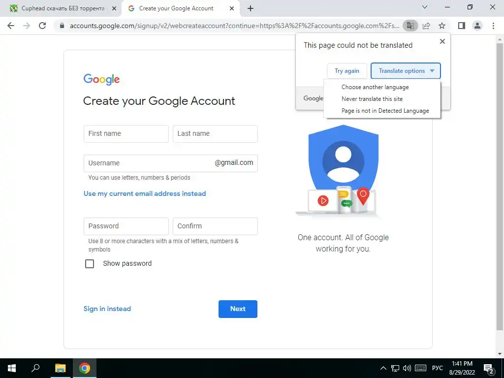504x378 pixels.
Task: Open the tab search chevron
Action: (x=425, y=7)
